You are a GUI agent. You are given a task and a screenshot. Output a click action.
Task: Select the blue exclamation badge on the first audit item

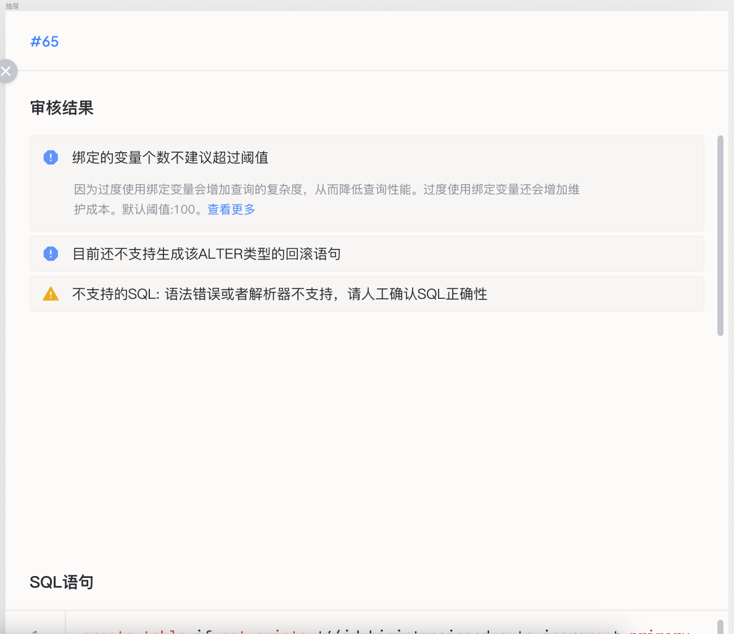pyautogui.click(x=51, y=158)
